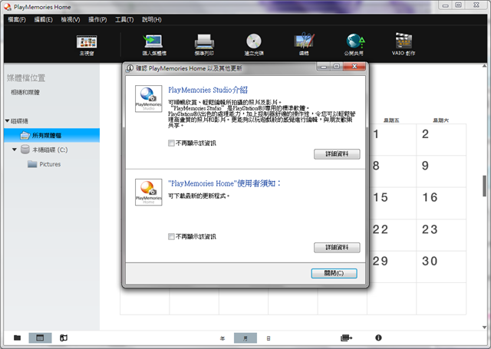Click 詳細資料 button for PlayMemories Studio
The image size is (491, 349).
tap(337, 154)
